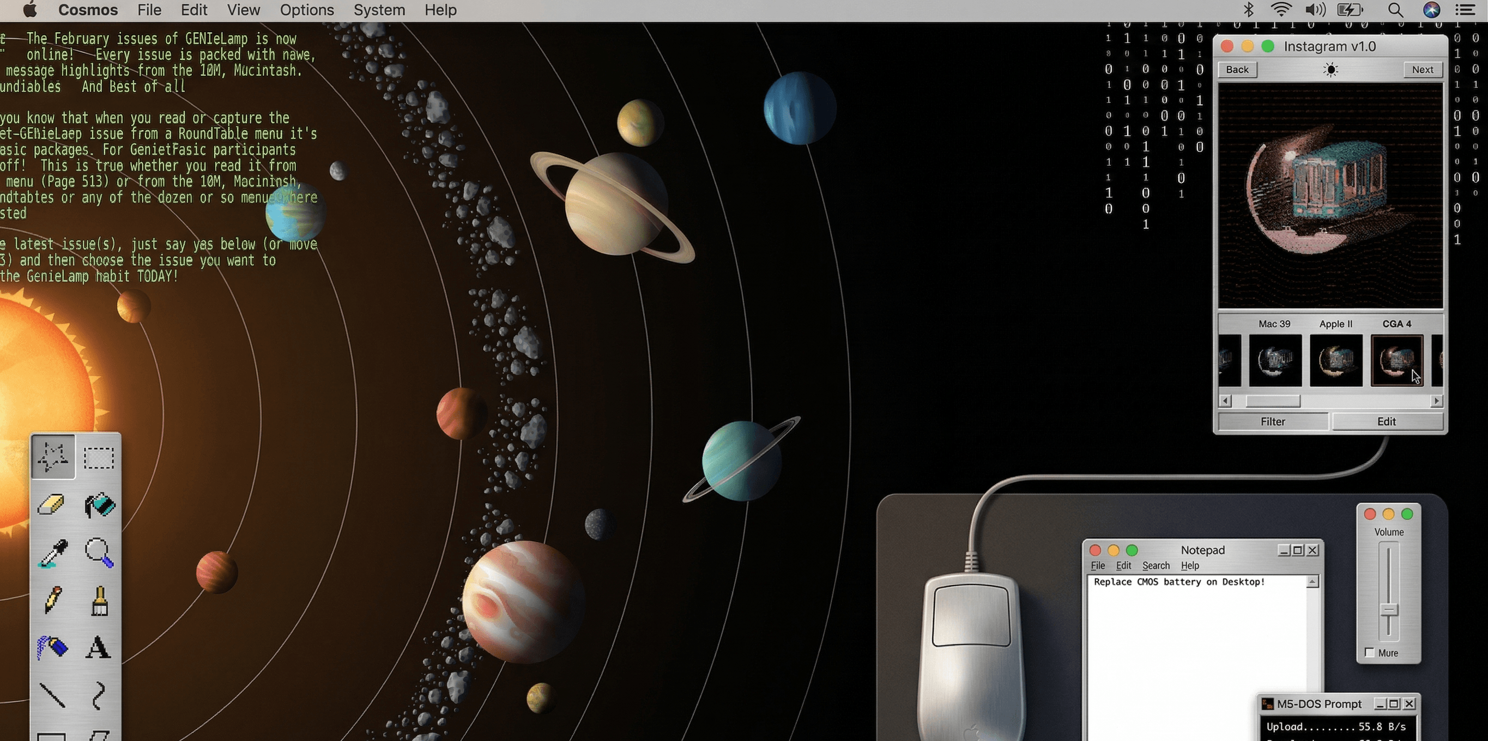This screenshot has width=1488, height=741.
Task: Choose the Paintbrush tool
Action: tap(99, 600)
